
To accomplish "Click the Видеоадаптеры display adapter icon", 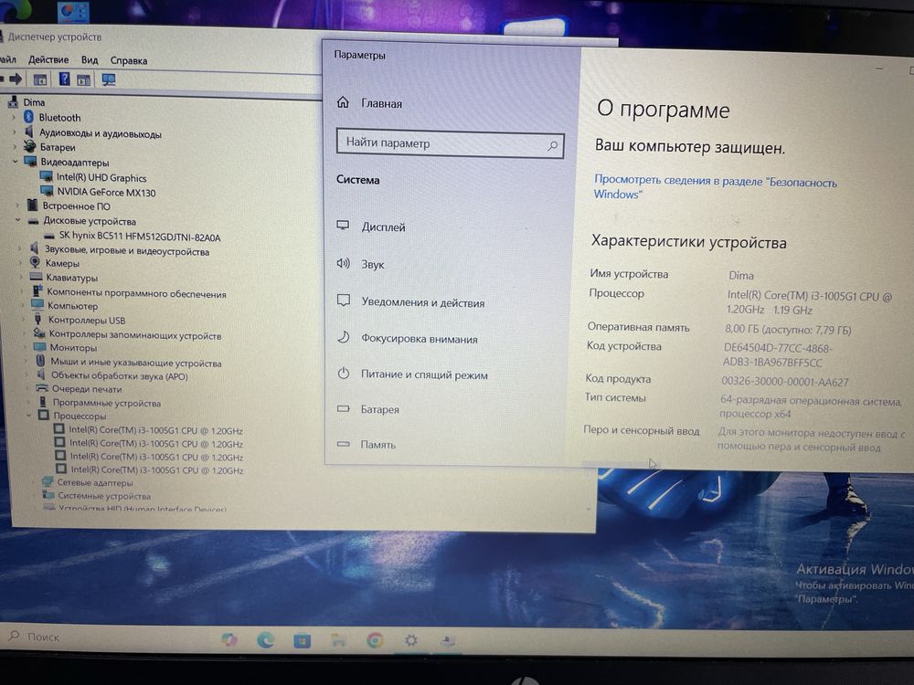I will pyautogui.click(x=30, y=162).
